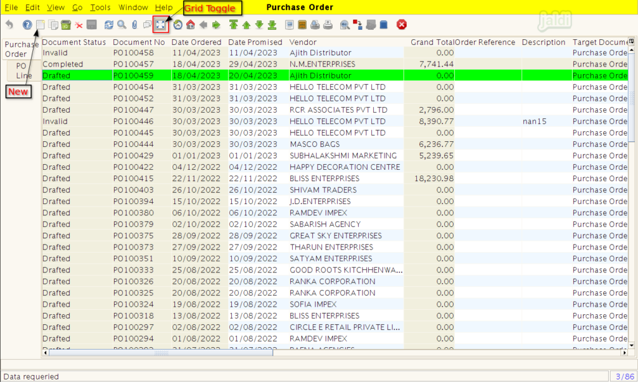Viewport: 638px width, 382px height.
Task: Click the green right-arrow Detail Record icon
Action: pos(216,25)
